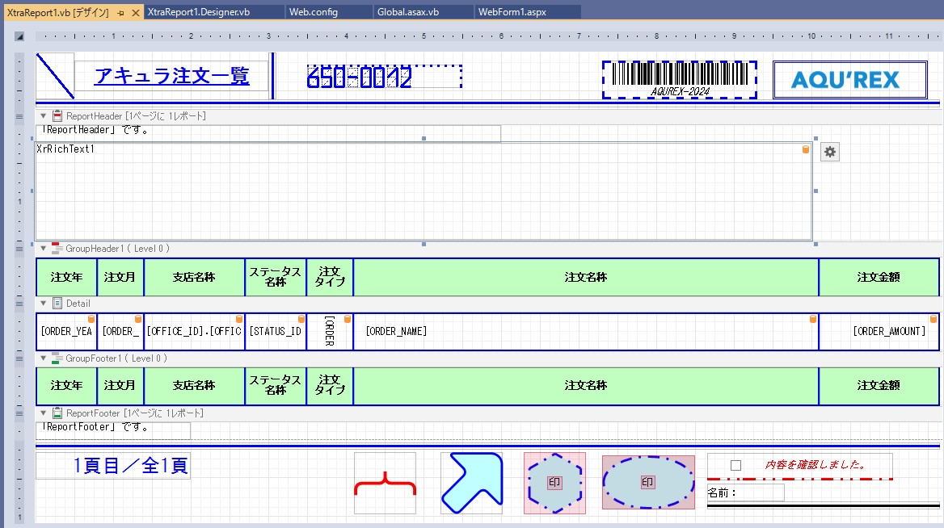Select the diagonal line control in top-left
Screen dimensions: 944x528
[x=56, y=77]
